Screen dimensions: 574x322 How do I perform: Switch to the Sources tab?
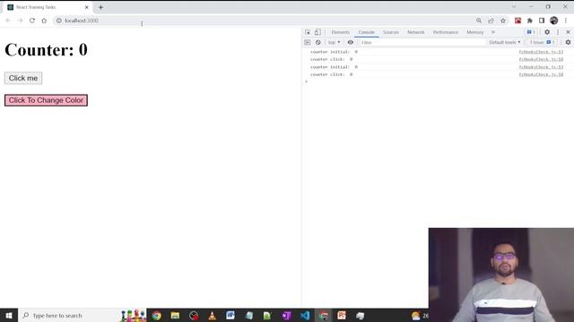click(391, 32)
